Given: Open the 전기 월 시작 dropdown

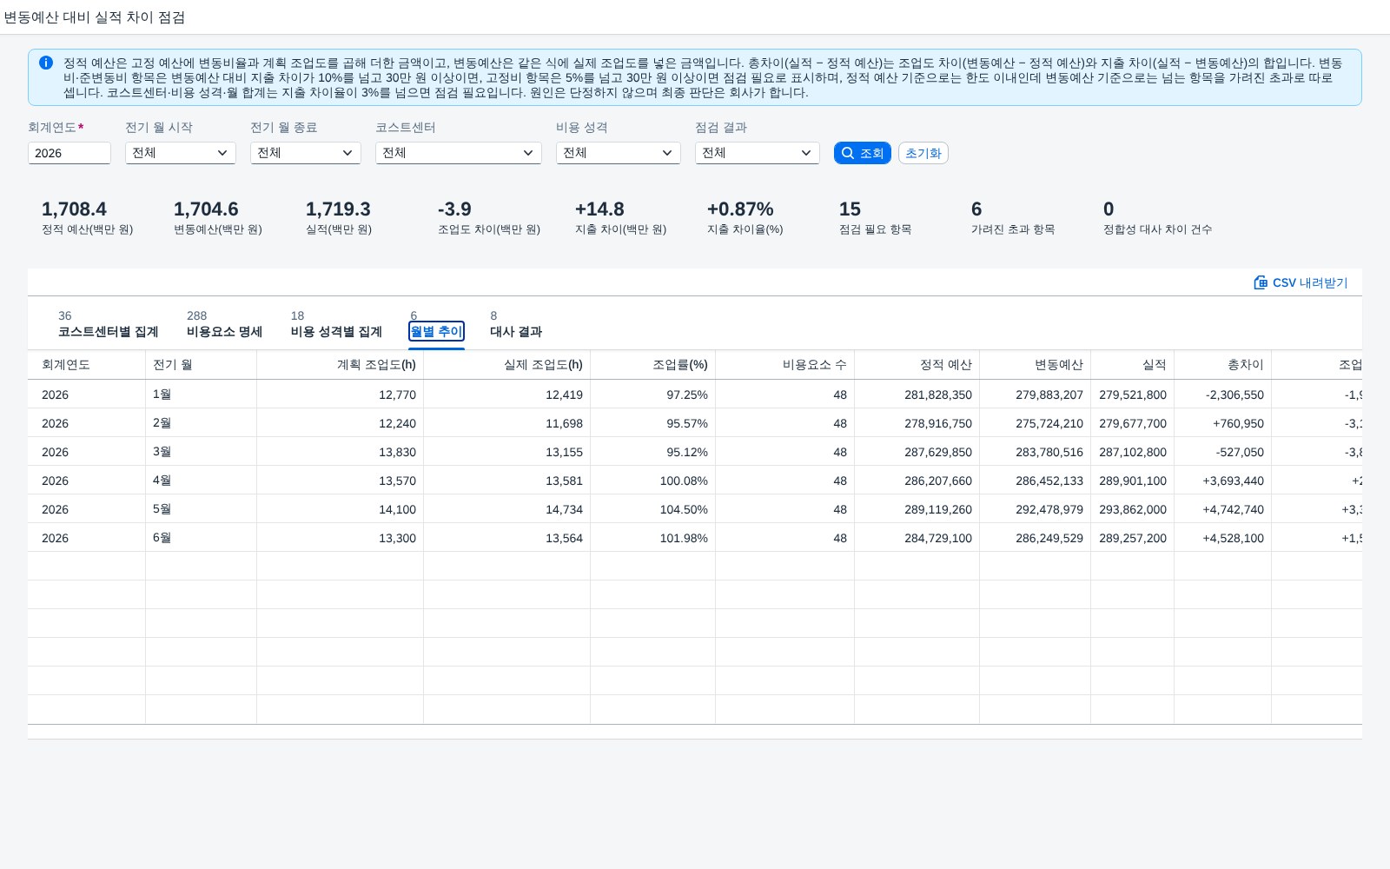Looking at the screenshot, I should (181, 153).
